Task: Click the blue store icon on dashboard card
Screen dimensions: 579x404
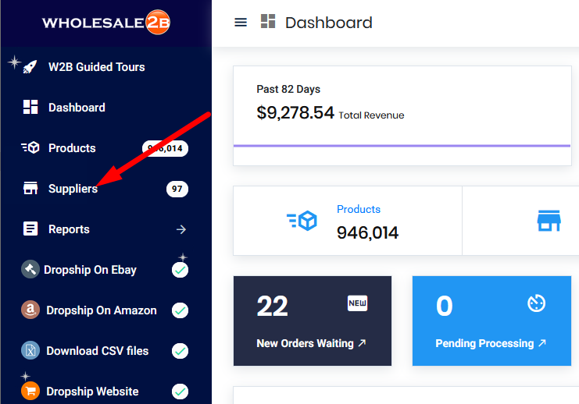Action: pos(549,221)
